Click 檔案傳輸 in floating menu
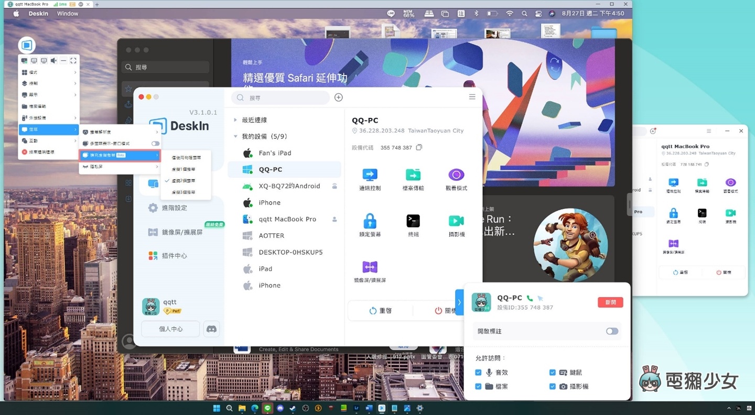This screenshot has width=755, height=415. pyautogui.click(x=48, y=106)
